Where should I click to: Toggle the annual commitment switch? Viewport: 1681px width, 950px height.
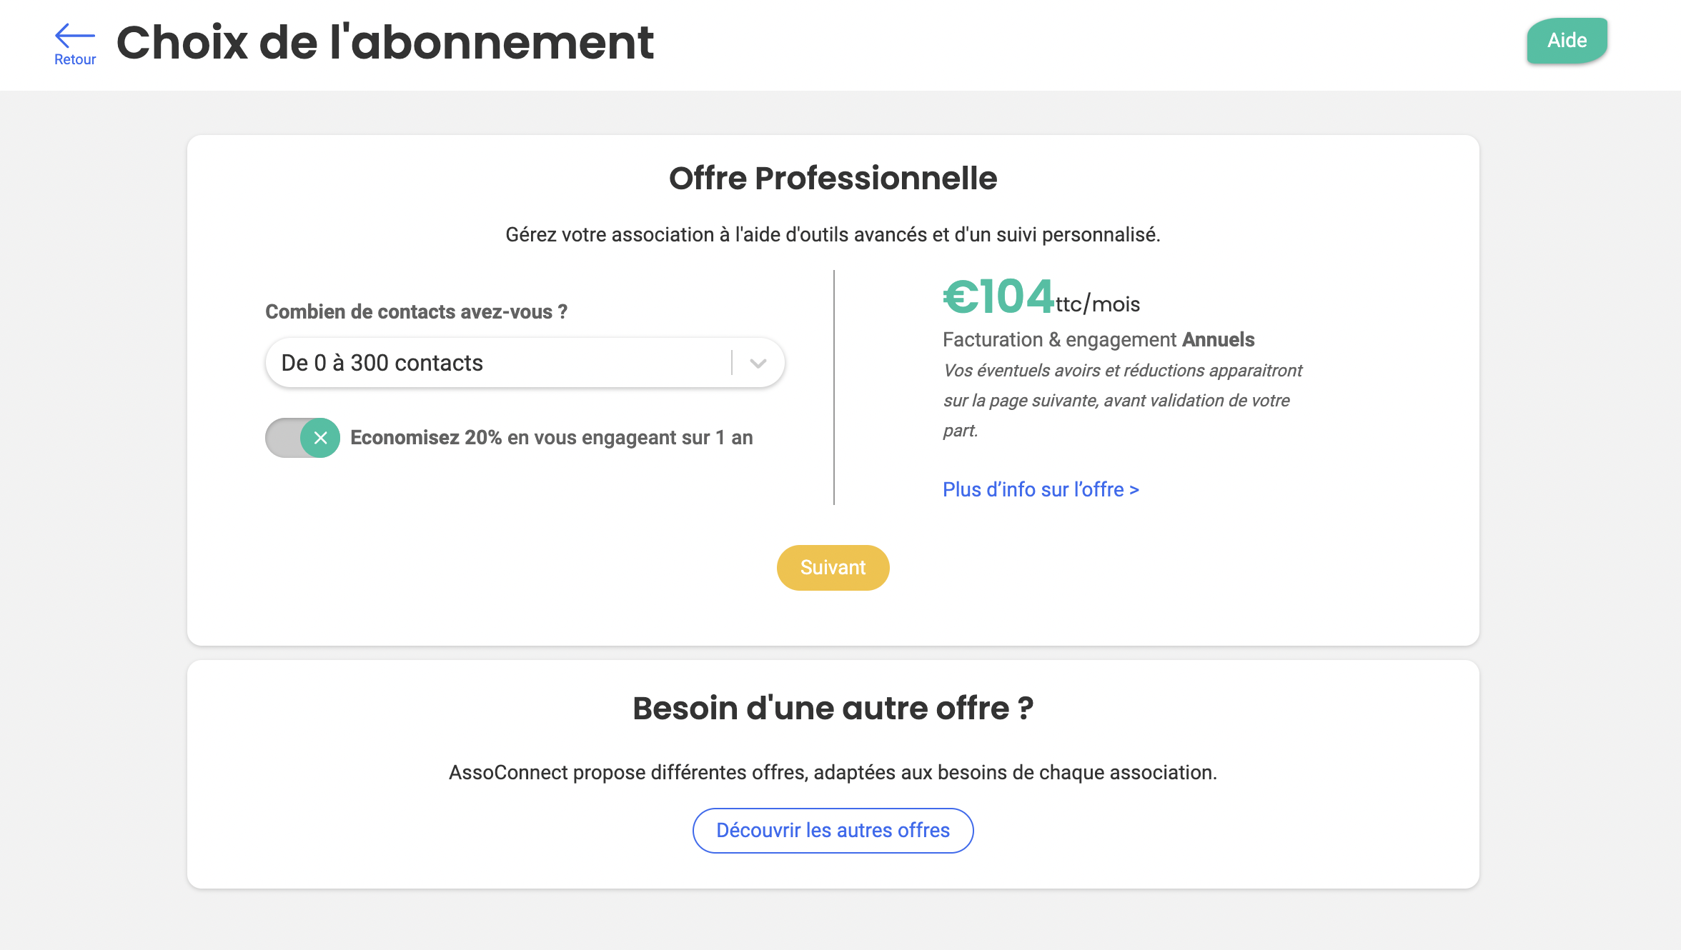coord(302,438)
